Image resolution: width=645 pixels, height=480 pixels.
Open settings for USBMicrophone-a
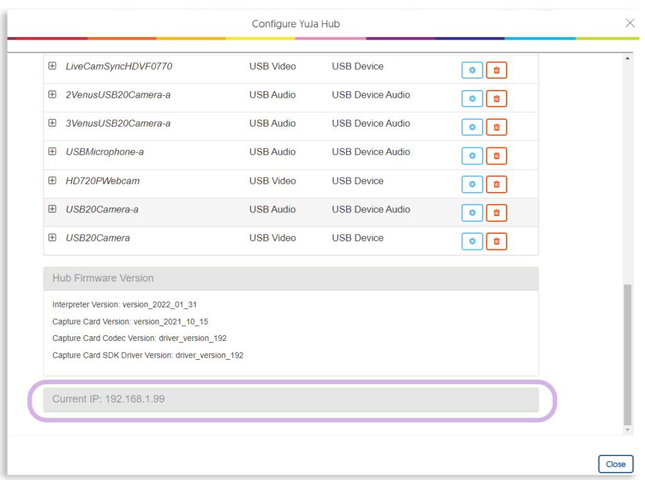pyautogui.click(x=472, y=156)
